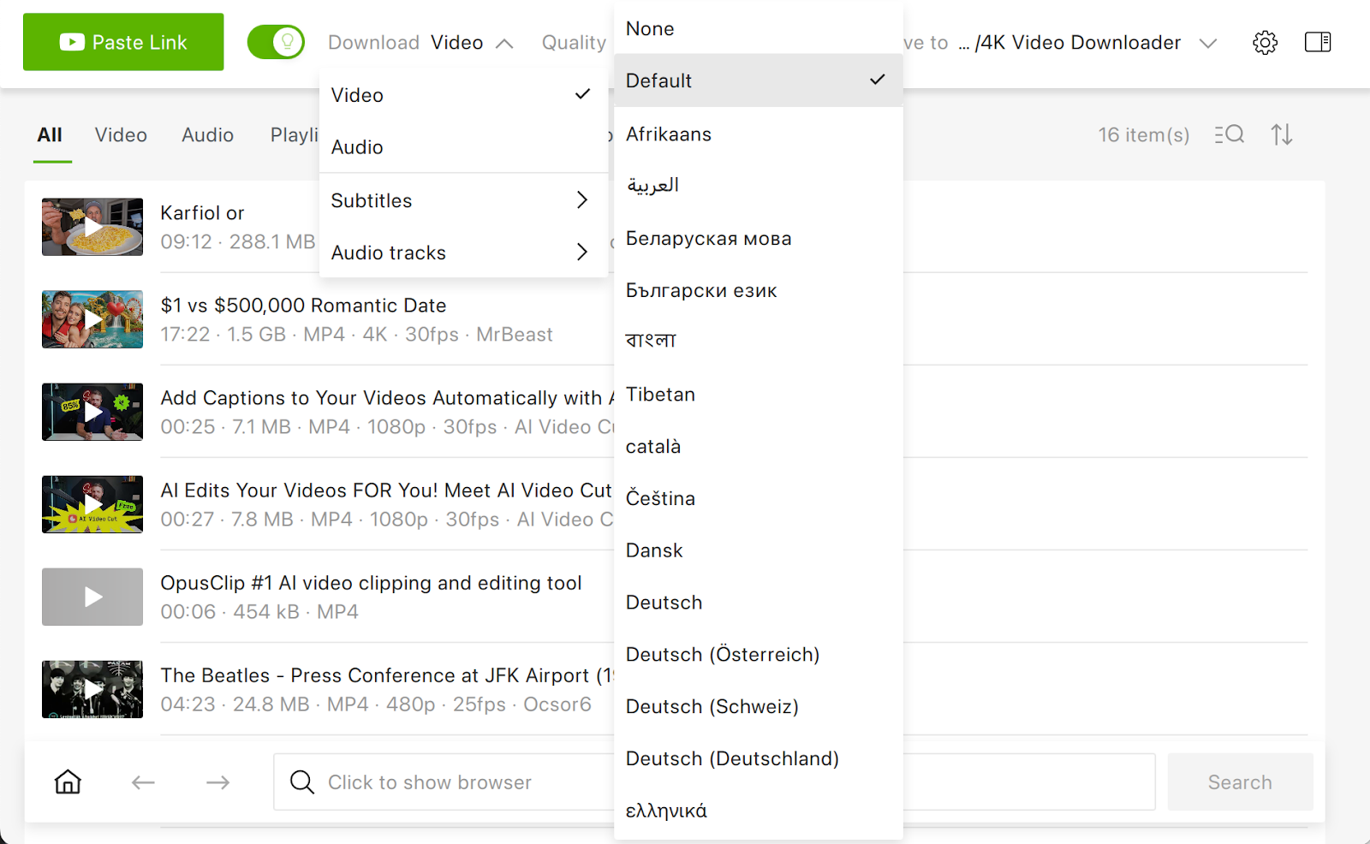Expand the Audio tracks submenu
Viewport: 1370px width, 844px height.
tap(463, 253)
